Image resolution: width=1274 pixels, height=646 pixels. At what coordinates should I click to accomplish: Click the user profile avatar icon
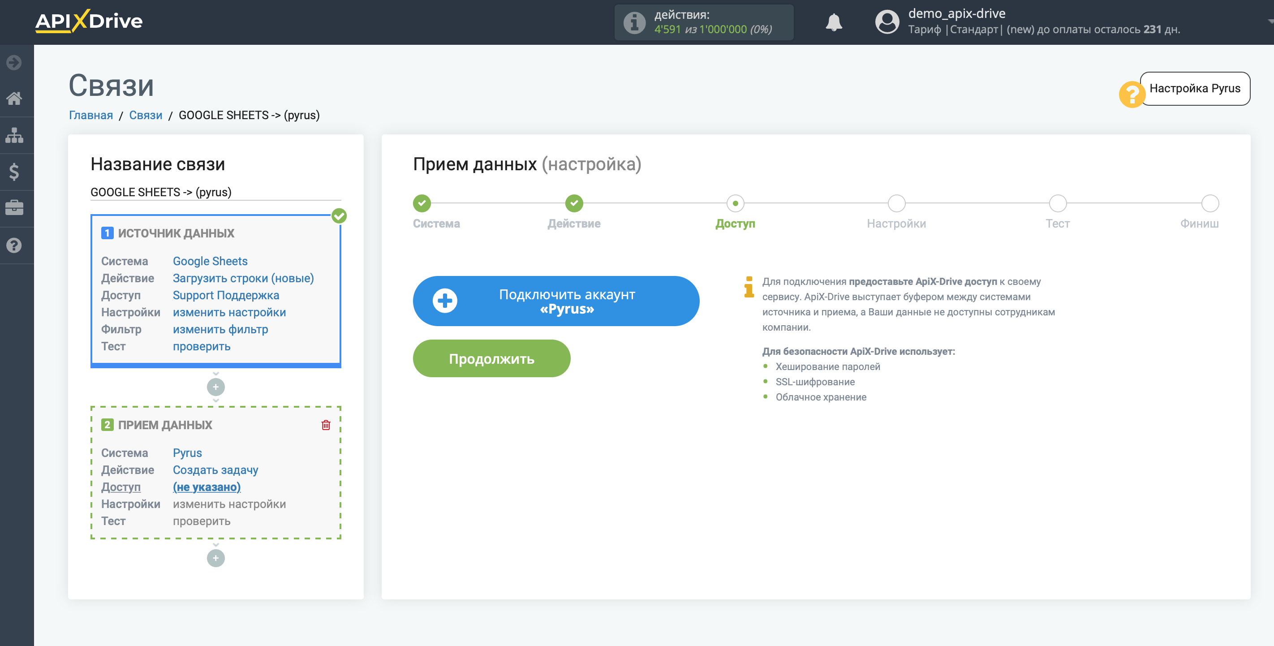coord(887,22)
